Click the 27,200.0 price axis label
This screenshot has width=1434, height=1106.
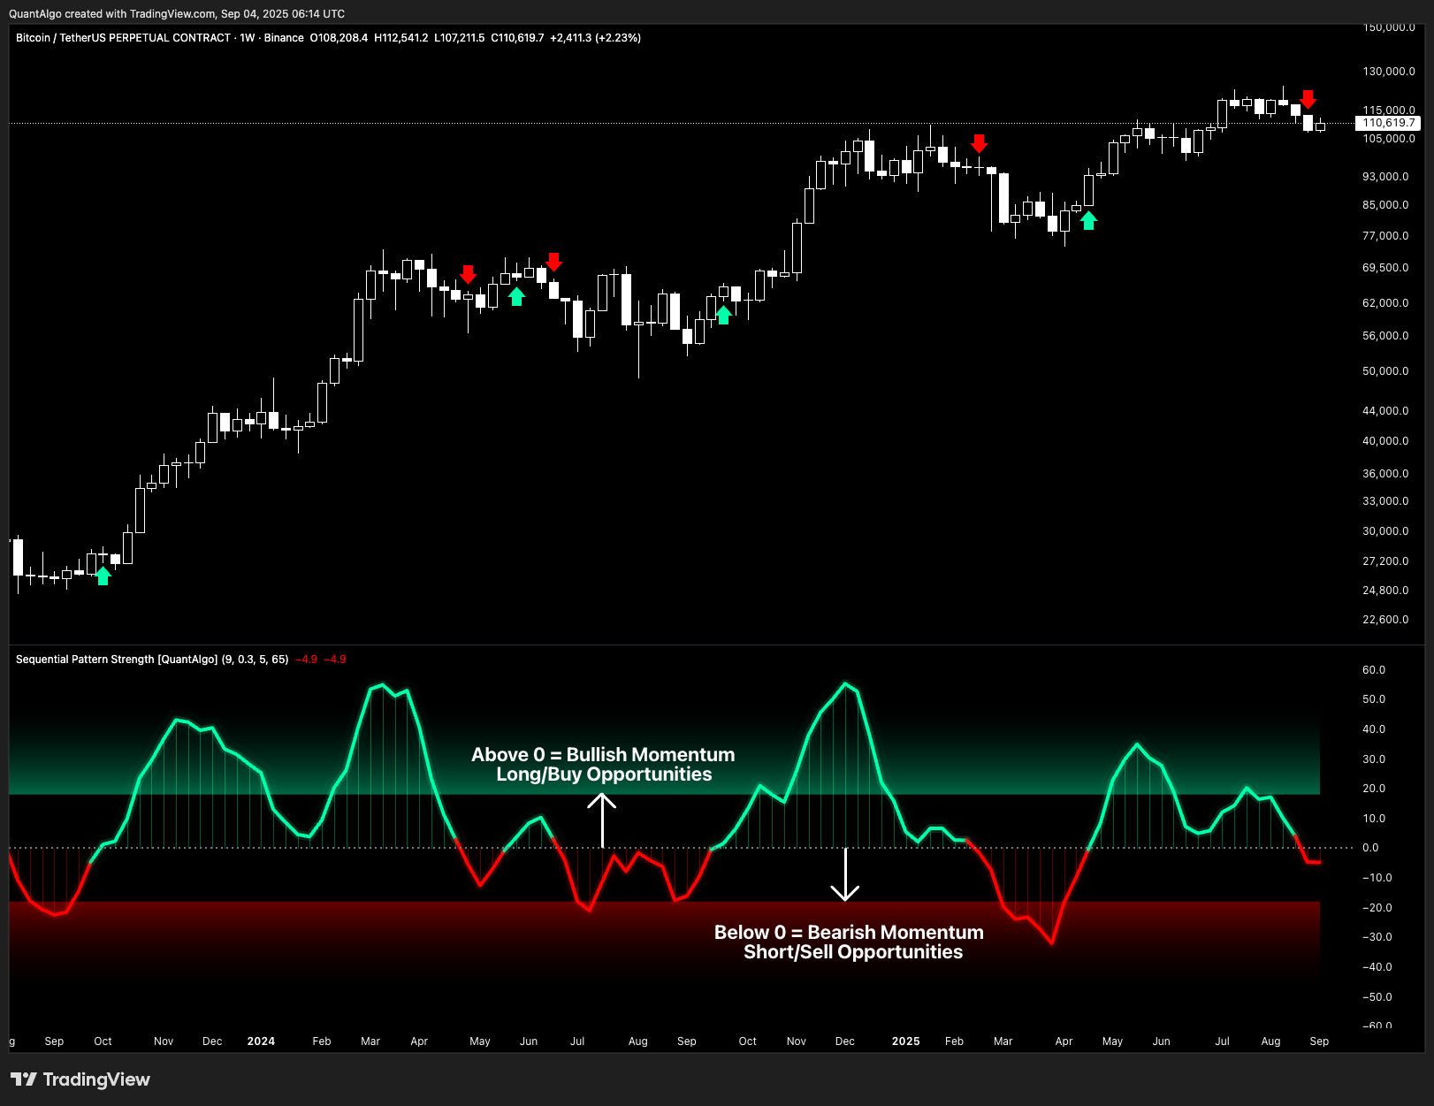click(1386, 561)
